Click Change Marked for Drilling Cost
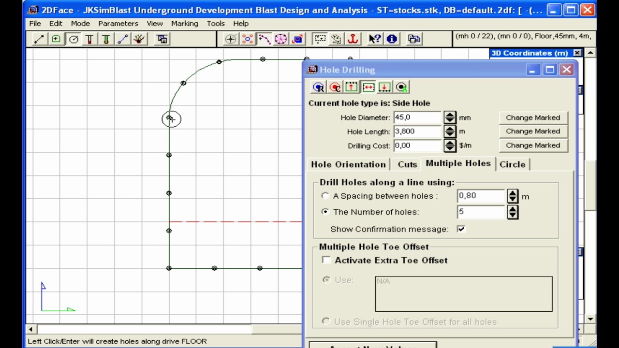 coord(533,145)
